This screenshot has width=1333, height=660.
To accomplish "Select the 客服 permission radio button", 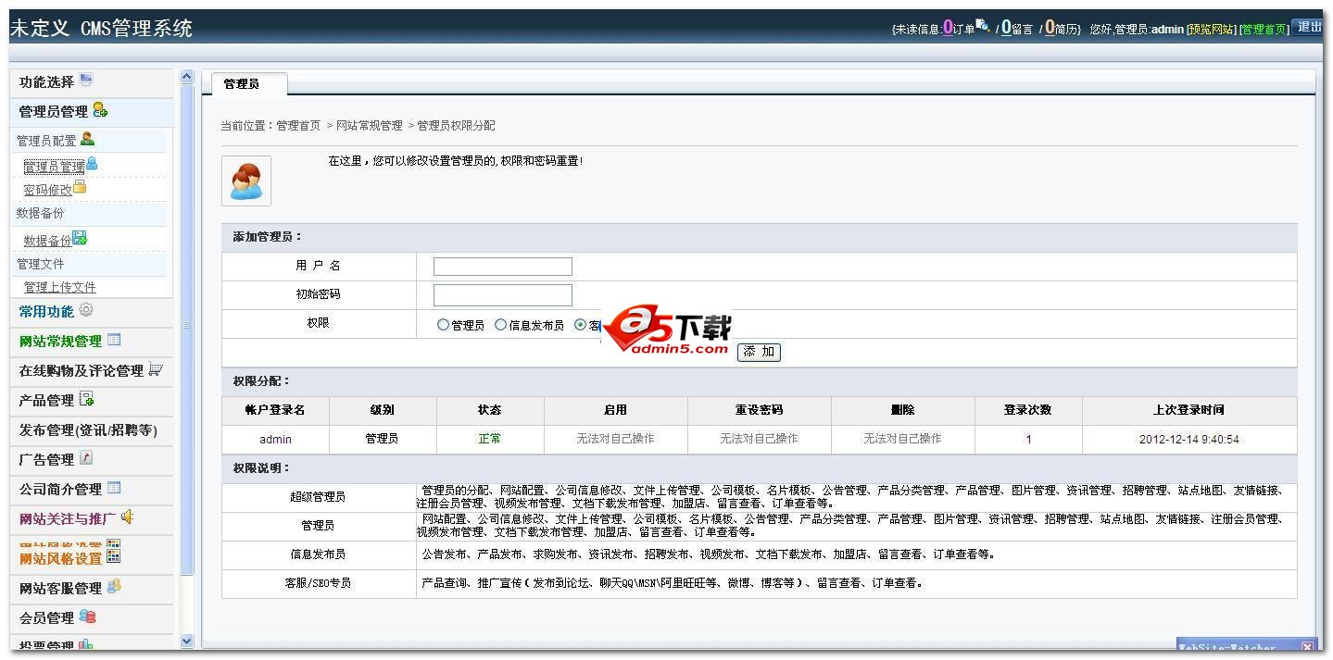I will (581, 325).
